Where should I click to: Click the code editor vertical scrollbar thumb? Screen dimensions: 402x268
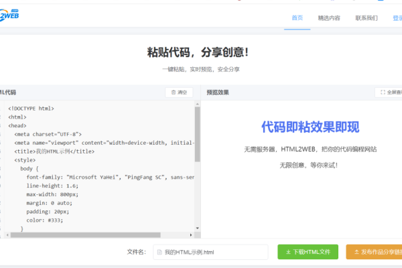click(x=197, y=135)
